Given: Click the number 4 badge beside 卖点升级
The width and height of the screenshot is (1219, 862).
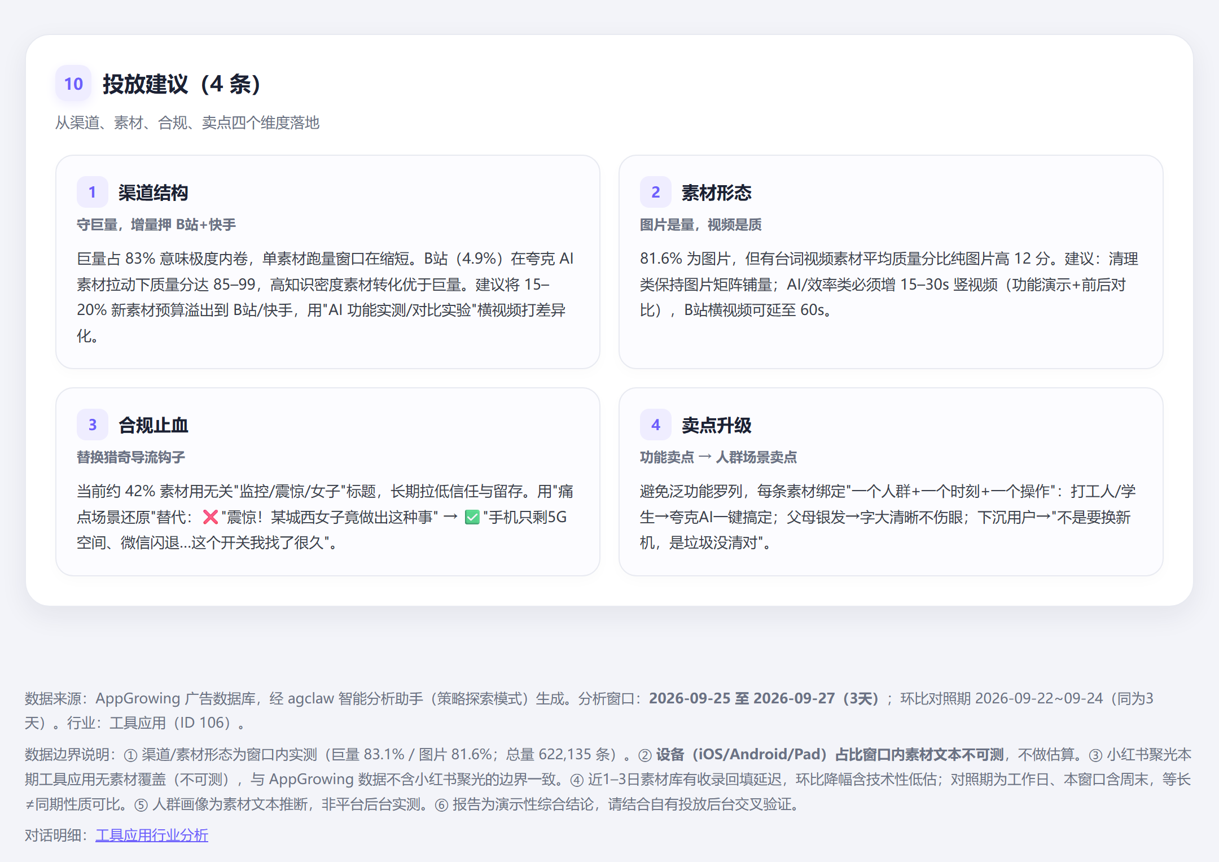Looking at the screenshot, I should point(656,425).
